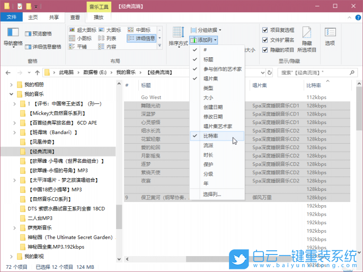Open Group by (分组依据) dropdown
The height and width of the screenshot is (272, 363).
206,30
